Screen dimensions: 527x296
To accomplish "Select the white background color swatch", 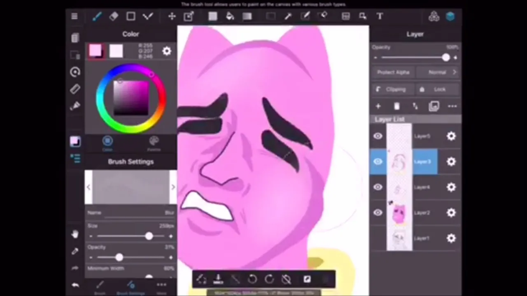I will point(116,51).
